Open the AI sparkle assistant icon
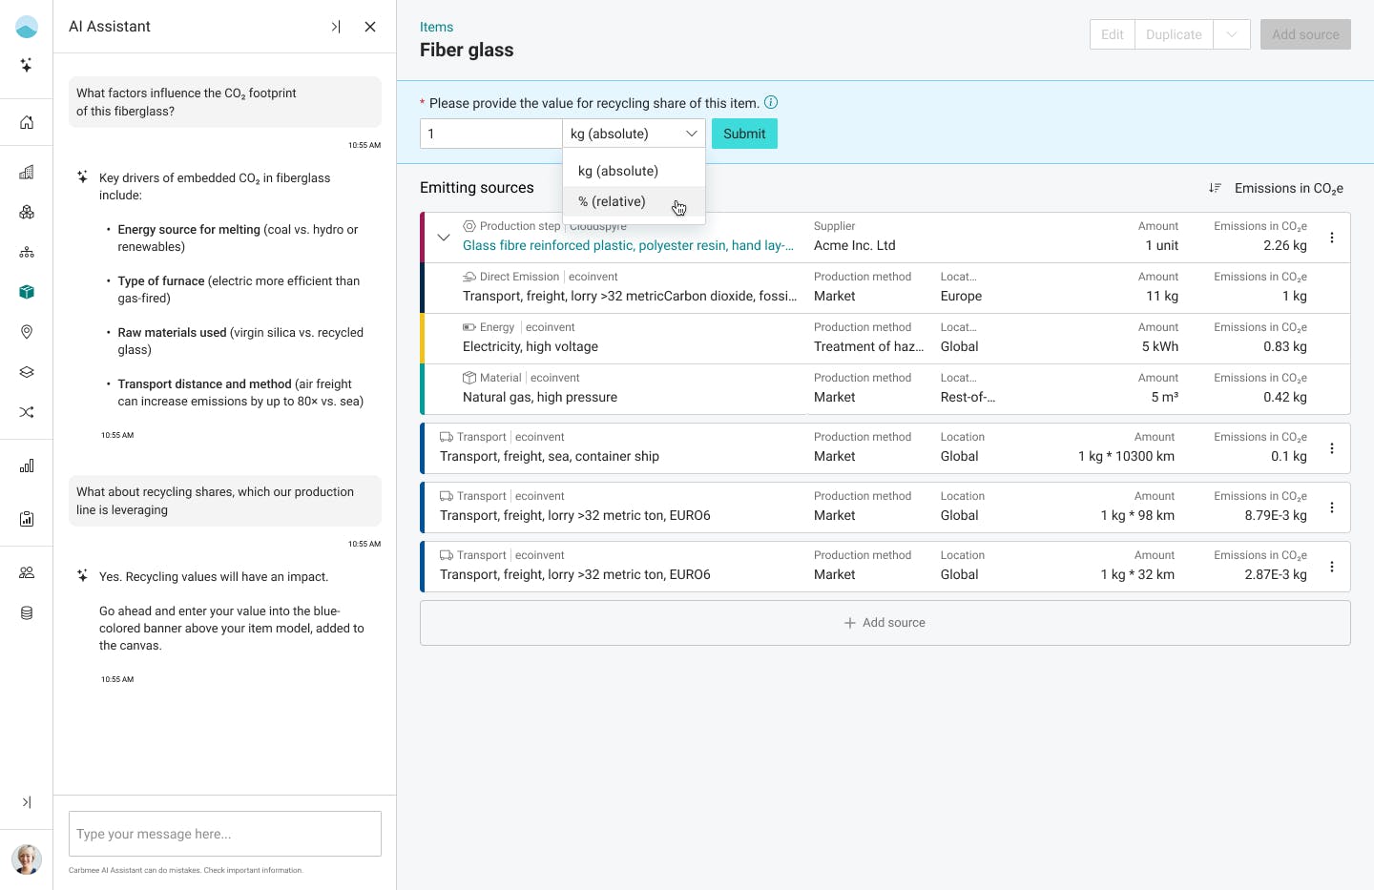The width and height of the screenshot is (1374, 890). click(27, 65)
